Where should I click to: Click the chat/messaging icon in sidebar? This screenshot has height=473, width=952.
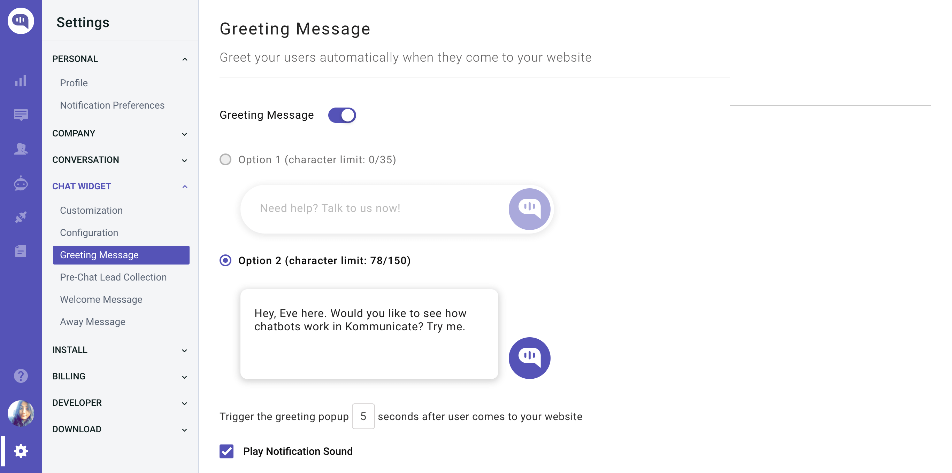pyautogui.click(x=21, y=115)
